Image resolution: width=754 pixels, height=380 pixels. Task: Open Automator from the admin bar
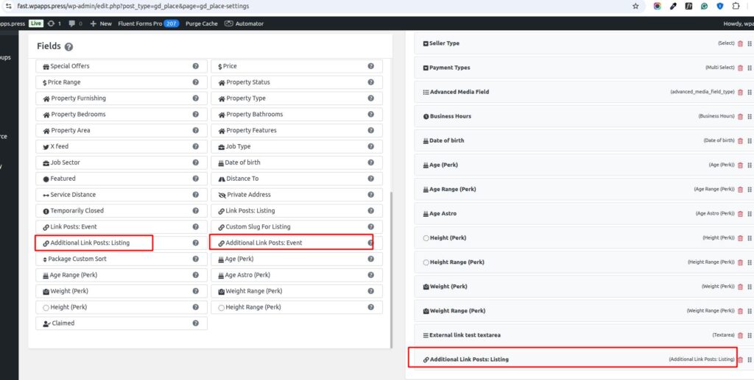click(x=244, y=24)
